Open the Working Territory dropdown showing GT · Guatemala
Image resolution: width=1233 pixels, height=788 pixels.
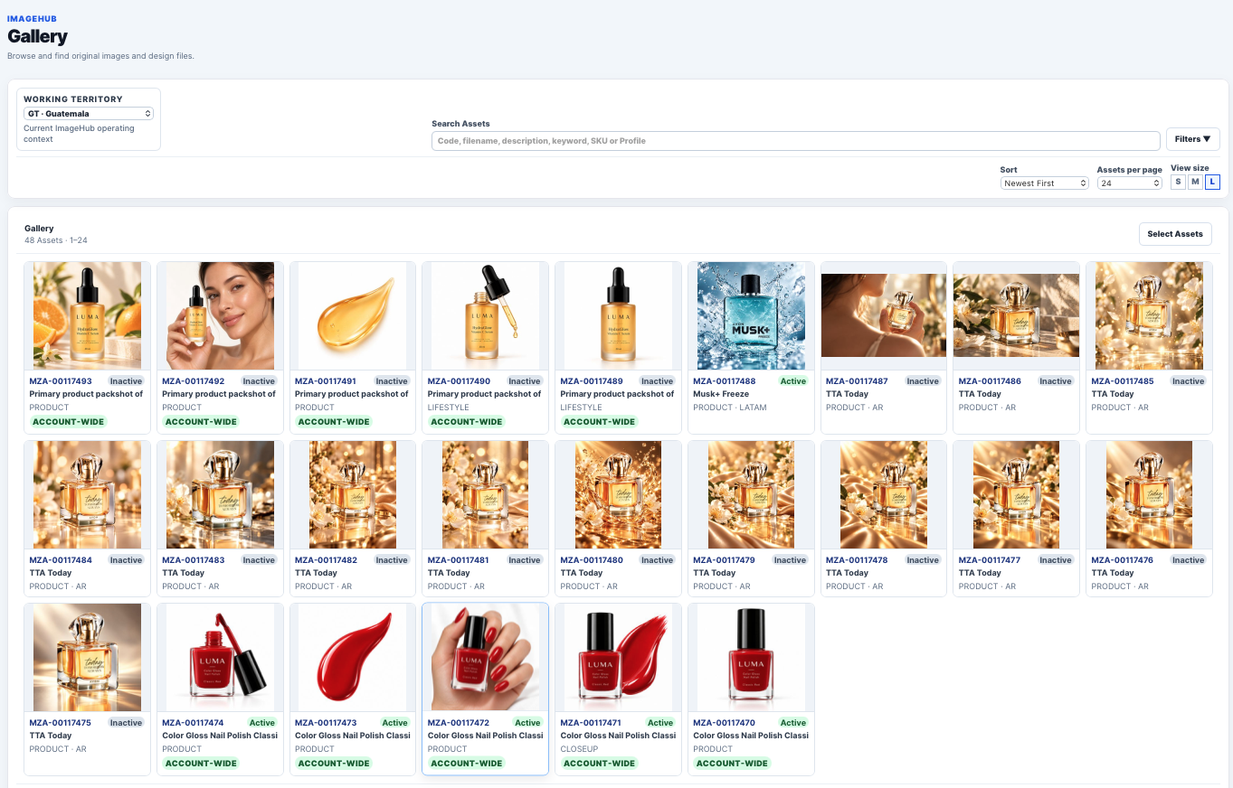point(89,114)
